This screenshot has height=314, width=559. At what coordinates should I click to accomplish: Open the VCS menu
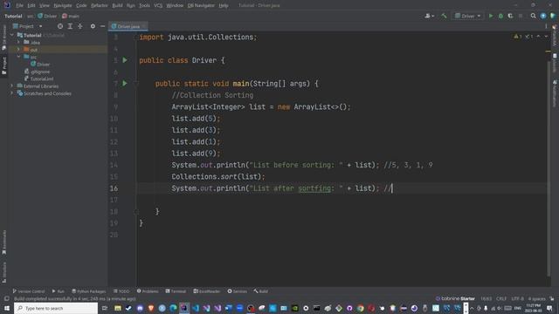tap(158, 5)
